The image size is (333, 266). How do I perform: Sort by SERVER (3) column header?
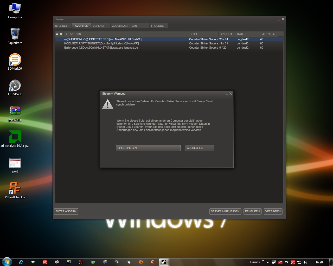126,34
